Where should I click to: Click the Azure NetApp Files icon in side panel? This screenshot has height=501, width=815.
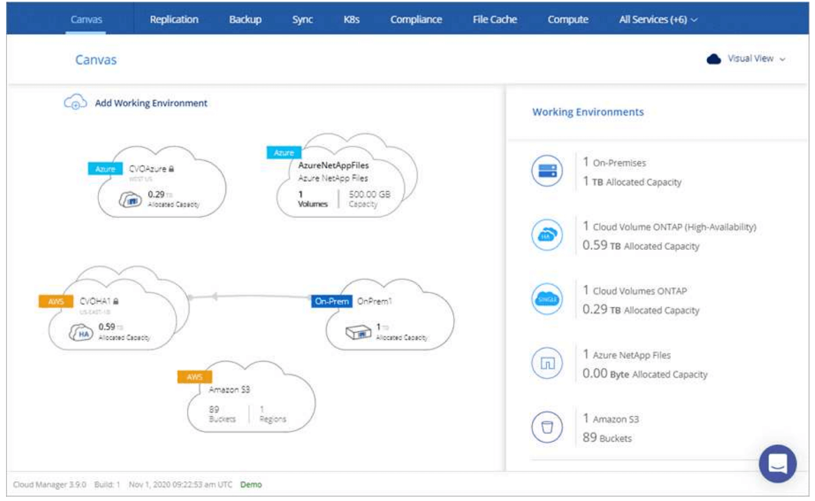547,363
